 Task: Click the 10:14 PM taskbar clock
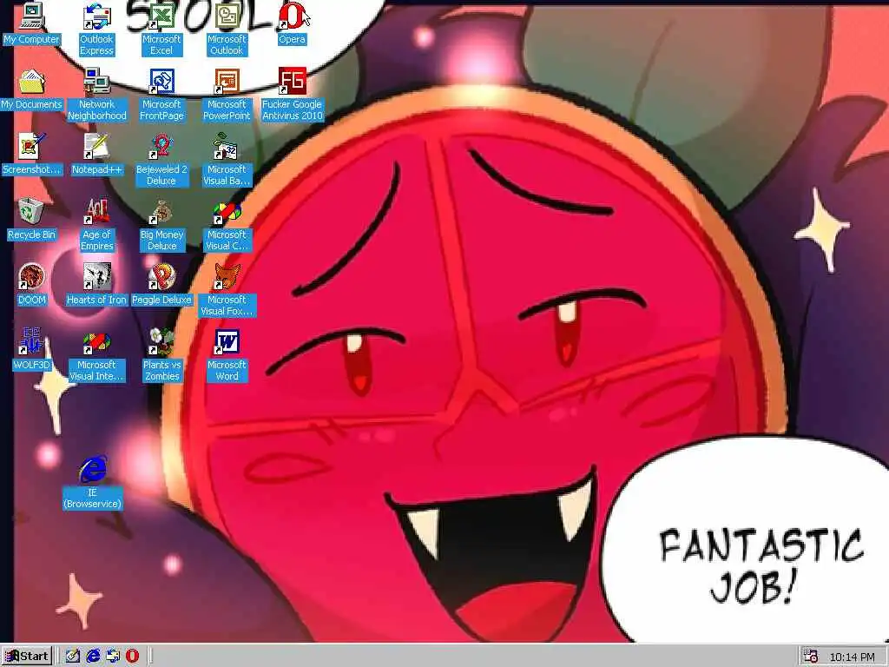tap(852, 657)
